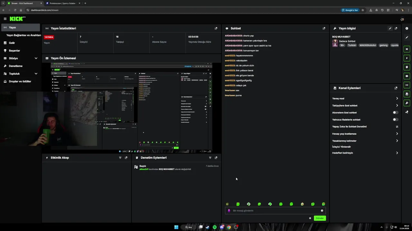Click İzleyici Yönlendir option
Screen dimensions: 412x231
pos(342,147)
